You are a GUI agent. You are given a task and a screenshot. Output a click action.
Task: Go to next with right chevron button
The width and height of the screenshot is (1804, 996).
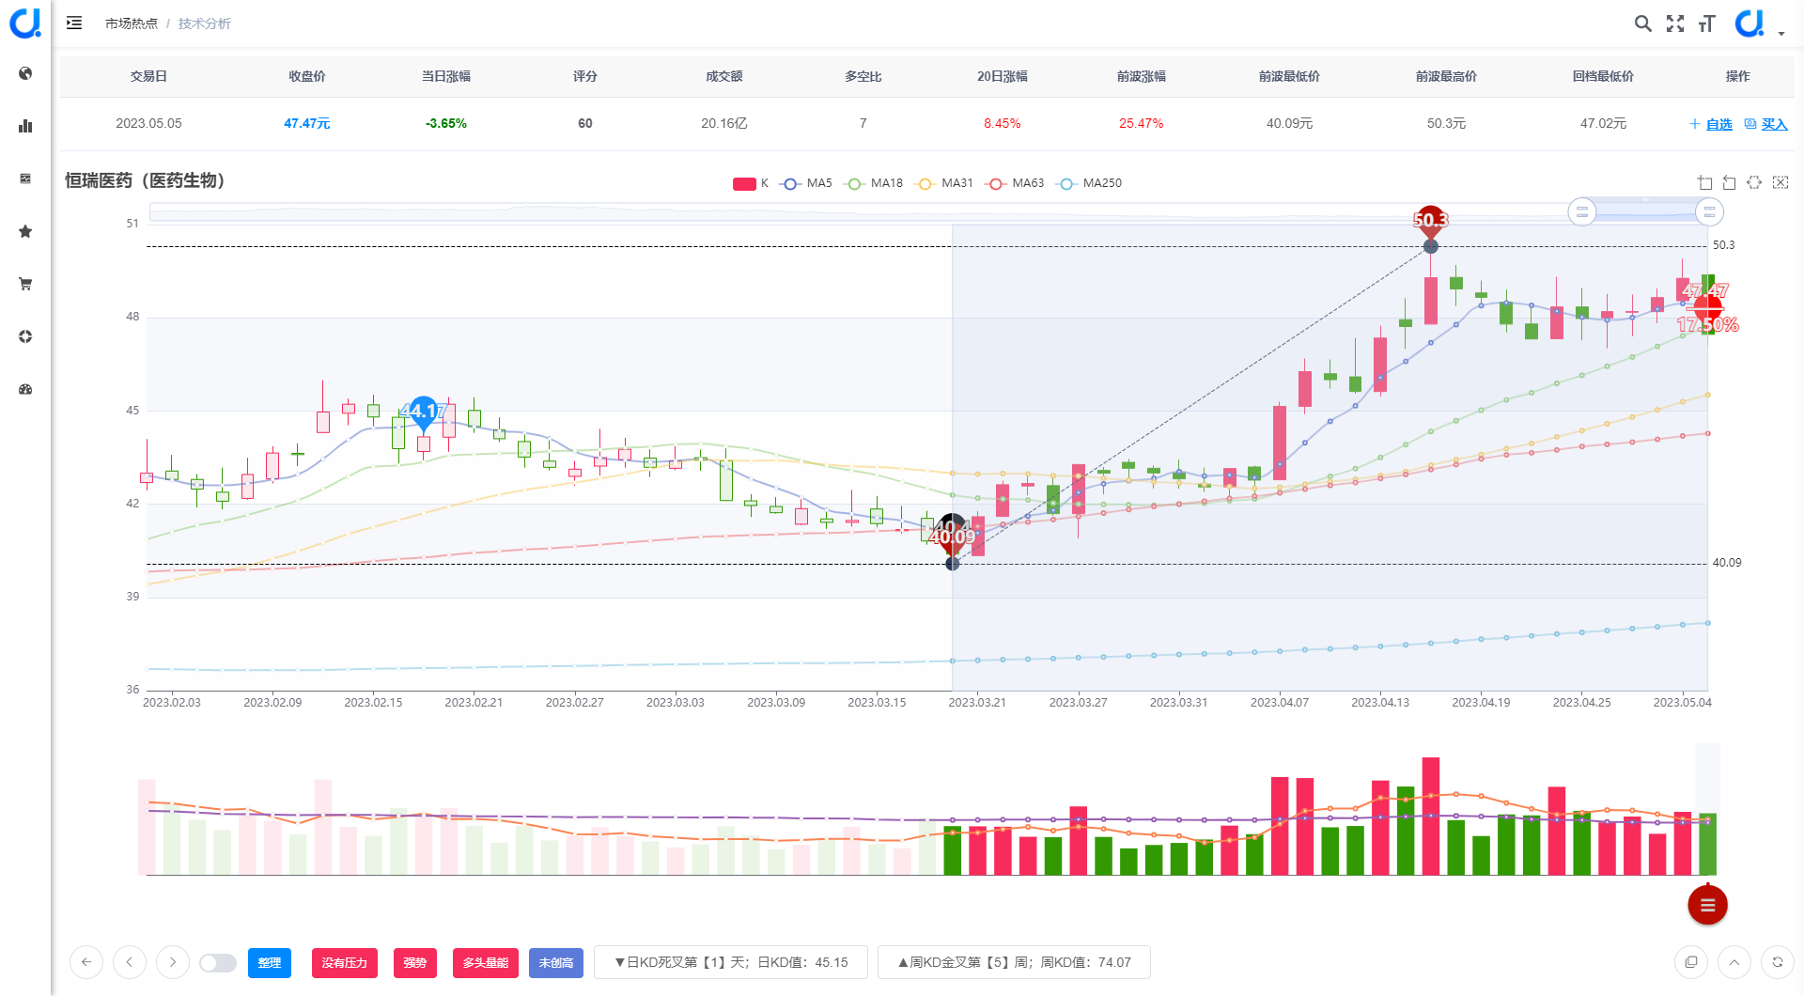173,962
